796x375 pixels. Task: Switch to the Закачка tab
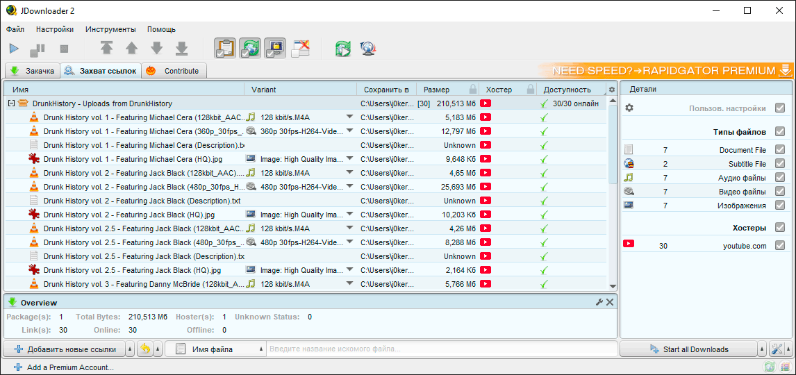32,71
